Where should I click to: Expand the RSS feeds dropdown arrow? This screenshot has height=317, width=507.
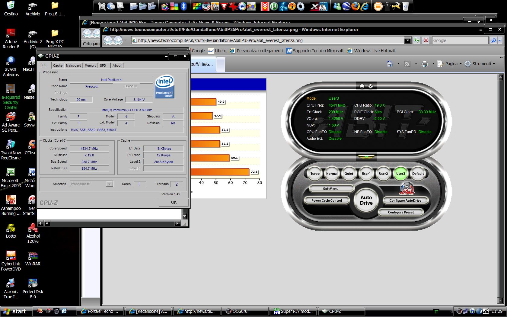tap(416, 64)
